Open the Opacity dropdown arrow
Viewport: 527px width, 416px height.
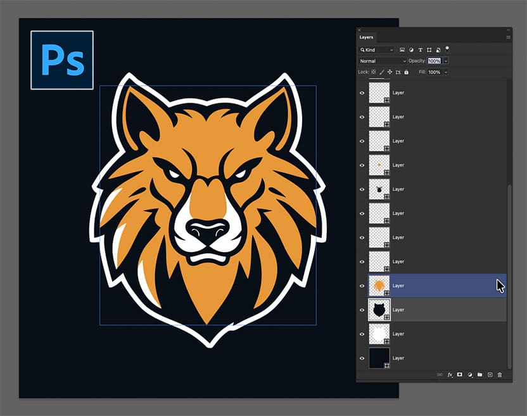coord(445,61)
